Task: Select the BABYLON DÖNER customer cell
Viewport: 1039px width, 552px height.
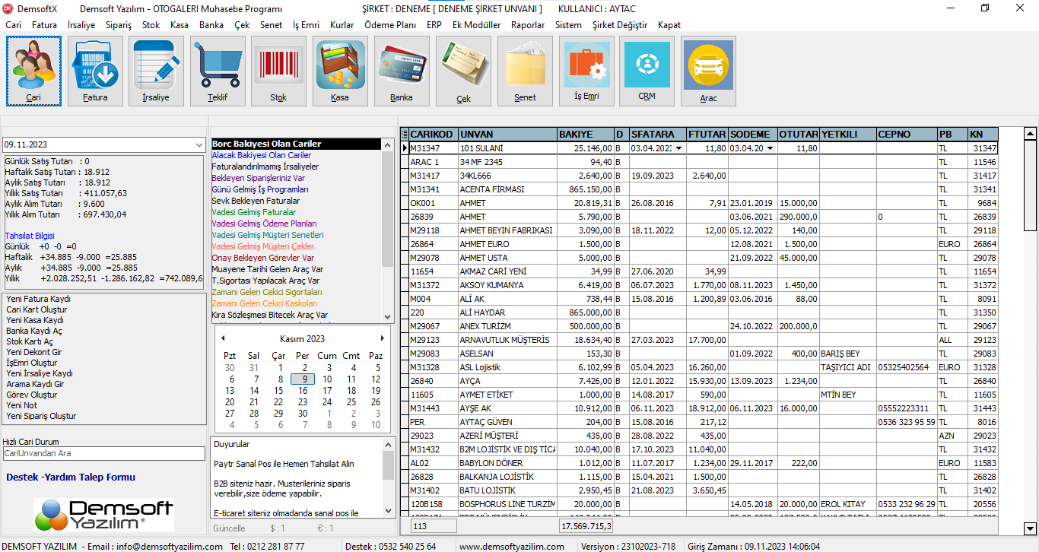Action: click(x=507, y=463)
